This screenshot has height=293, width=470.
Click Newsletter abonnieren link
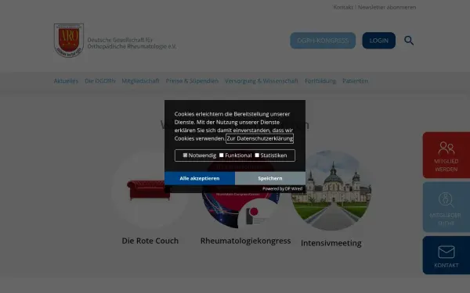387,7
